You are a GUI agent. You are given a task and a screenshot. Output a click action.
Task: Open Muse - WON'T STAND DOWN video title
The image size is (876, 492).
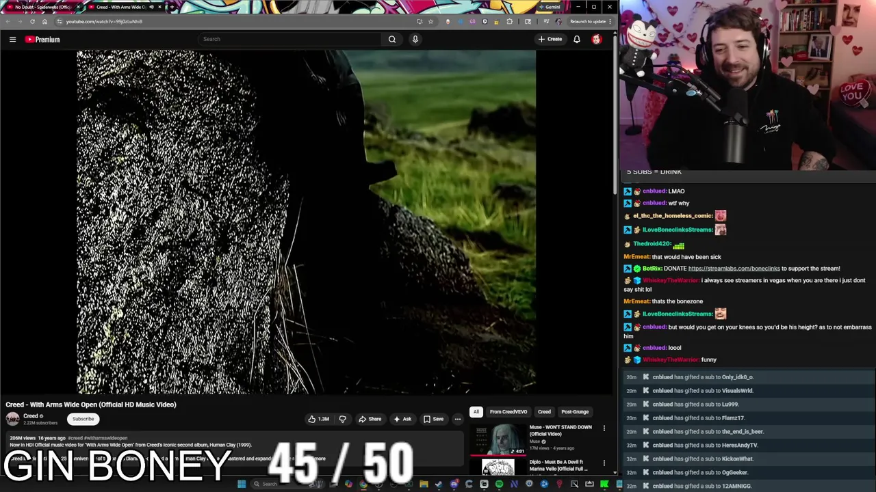(561, 430)
